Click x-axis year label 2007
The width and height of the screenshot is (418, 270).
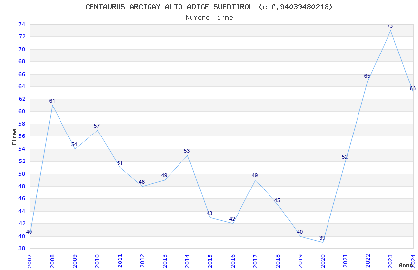click(30, 261)
